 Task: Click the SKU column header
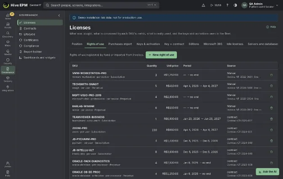tap(75, 66)
